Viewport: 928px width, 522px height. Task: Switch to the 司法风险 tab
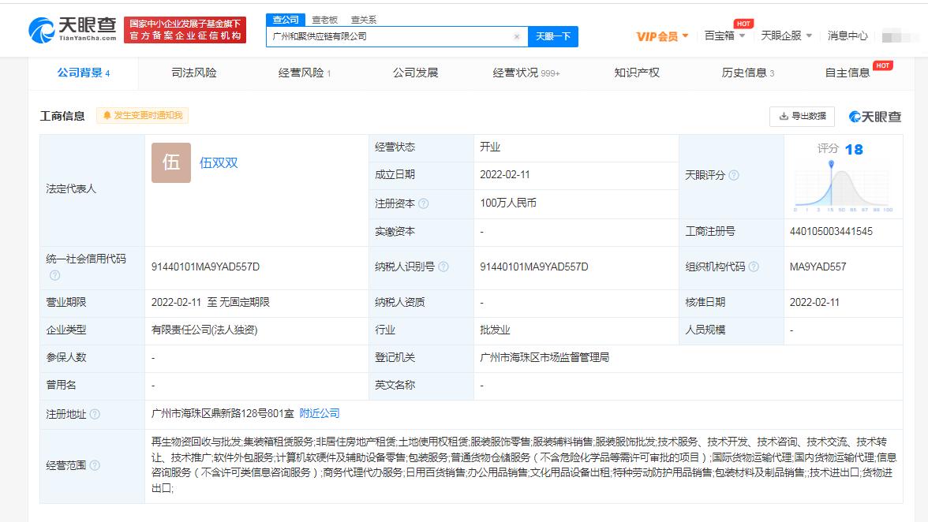coord(193,73)
